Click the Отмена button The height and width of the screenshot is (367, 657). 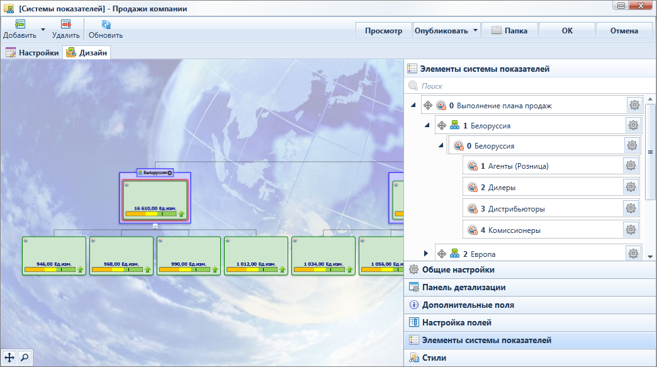(x=624, y=31)
